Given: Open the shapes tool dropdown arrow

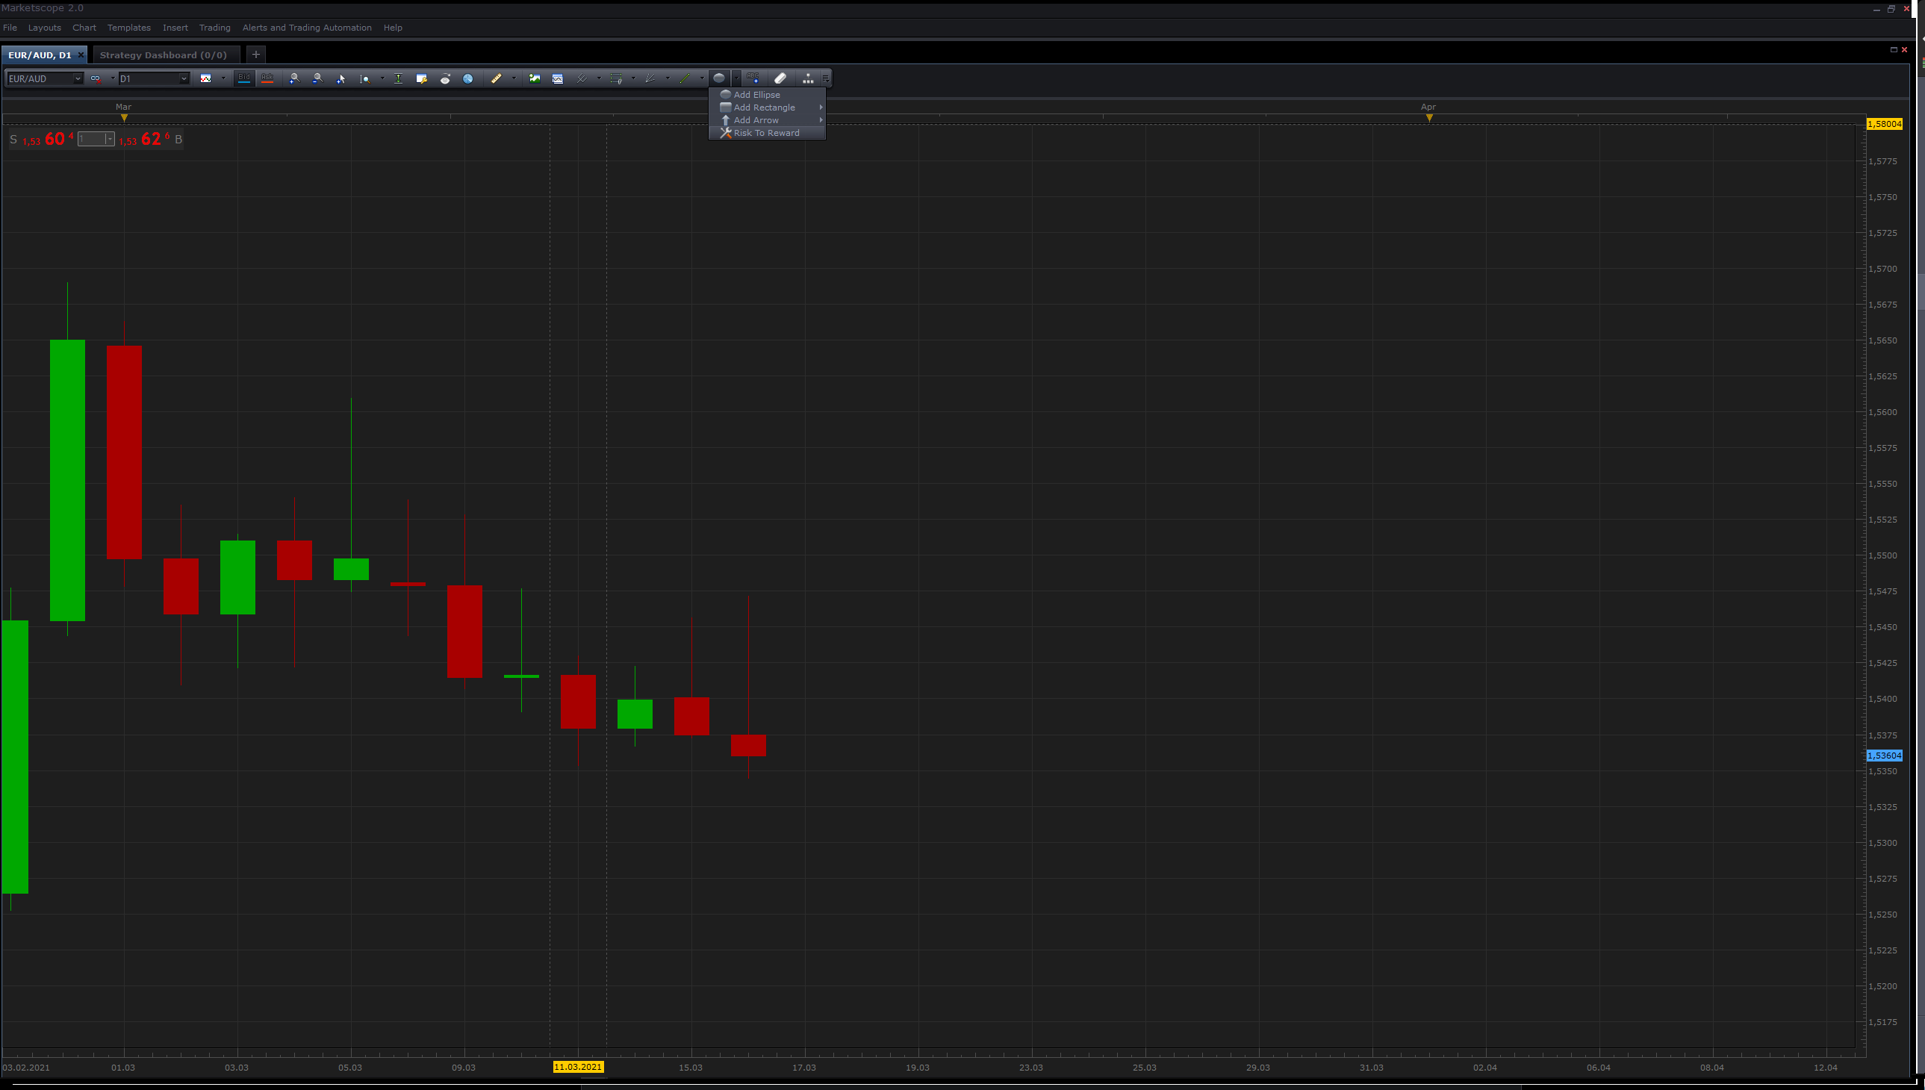Looking at the screenshot, I should (x=737, y=78).
